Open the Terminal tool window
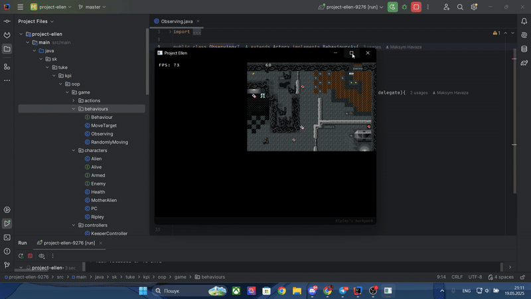Screen dimensions: 531x299 tap(7, 238)
